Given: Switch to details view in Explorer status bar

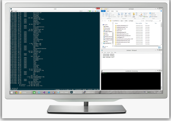Looking at the screenshot, I should click(x=159, y=47).
